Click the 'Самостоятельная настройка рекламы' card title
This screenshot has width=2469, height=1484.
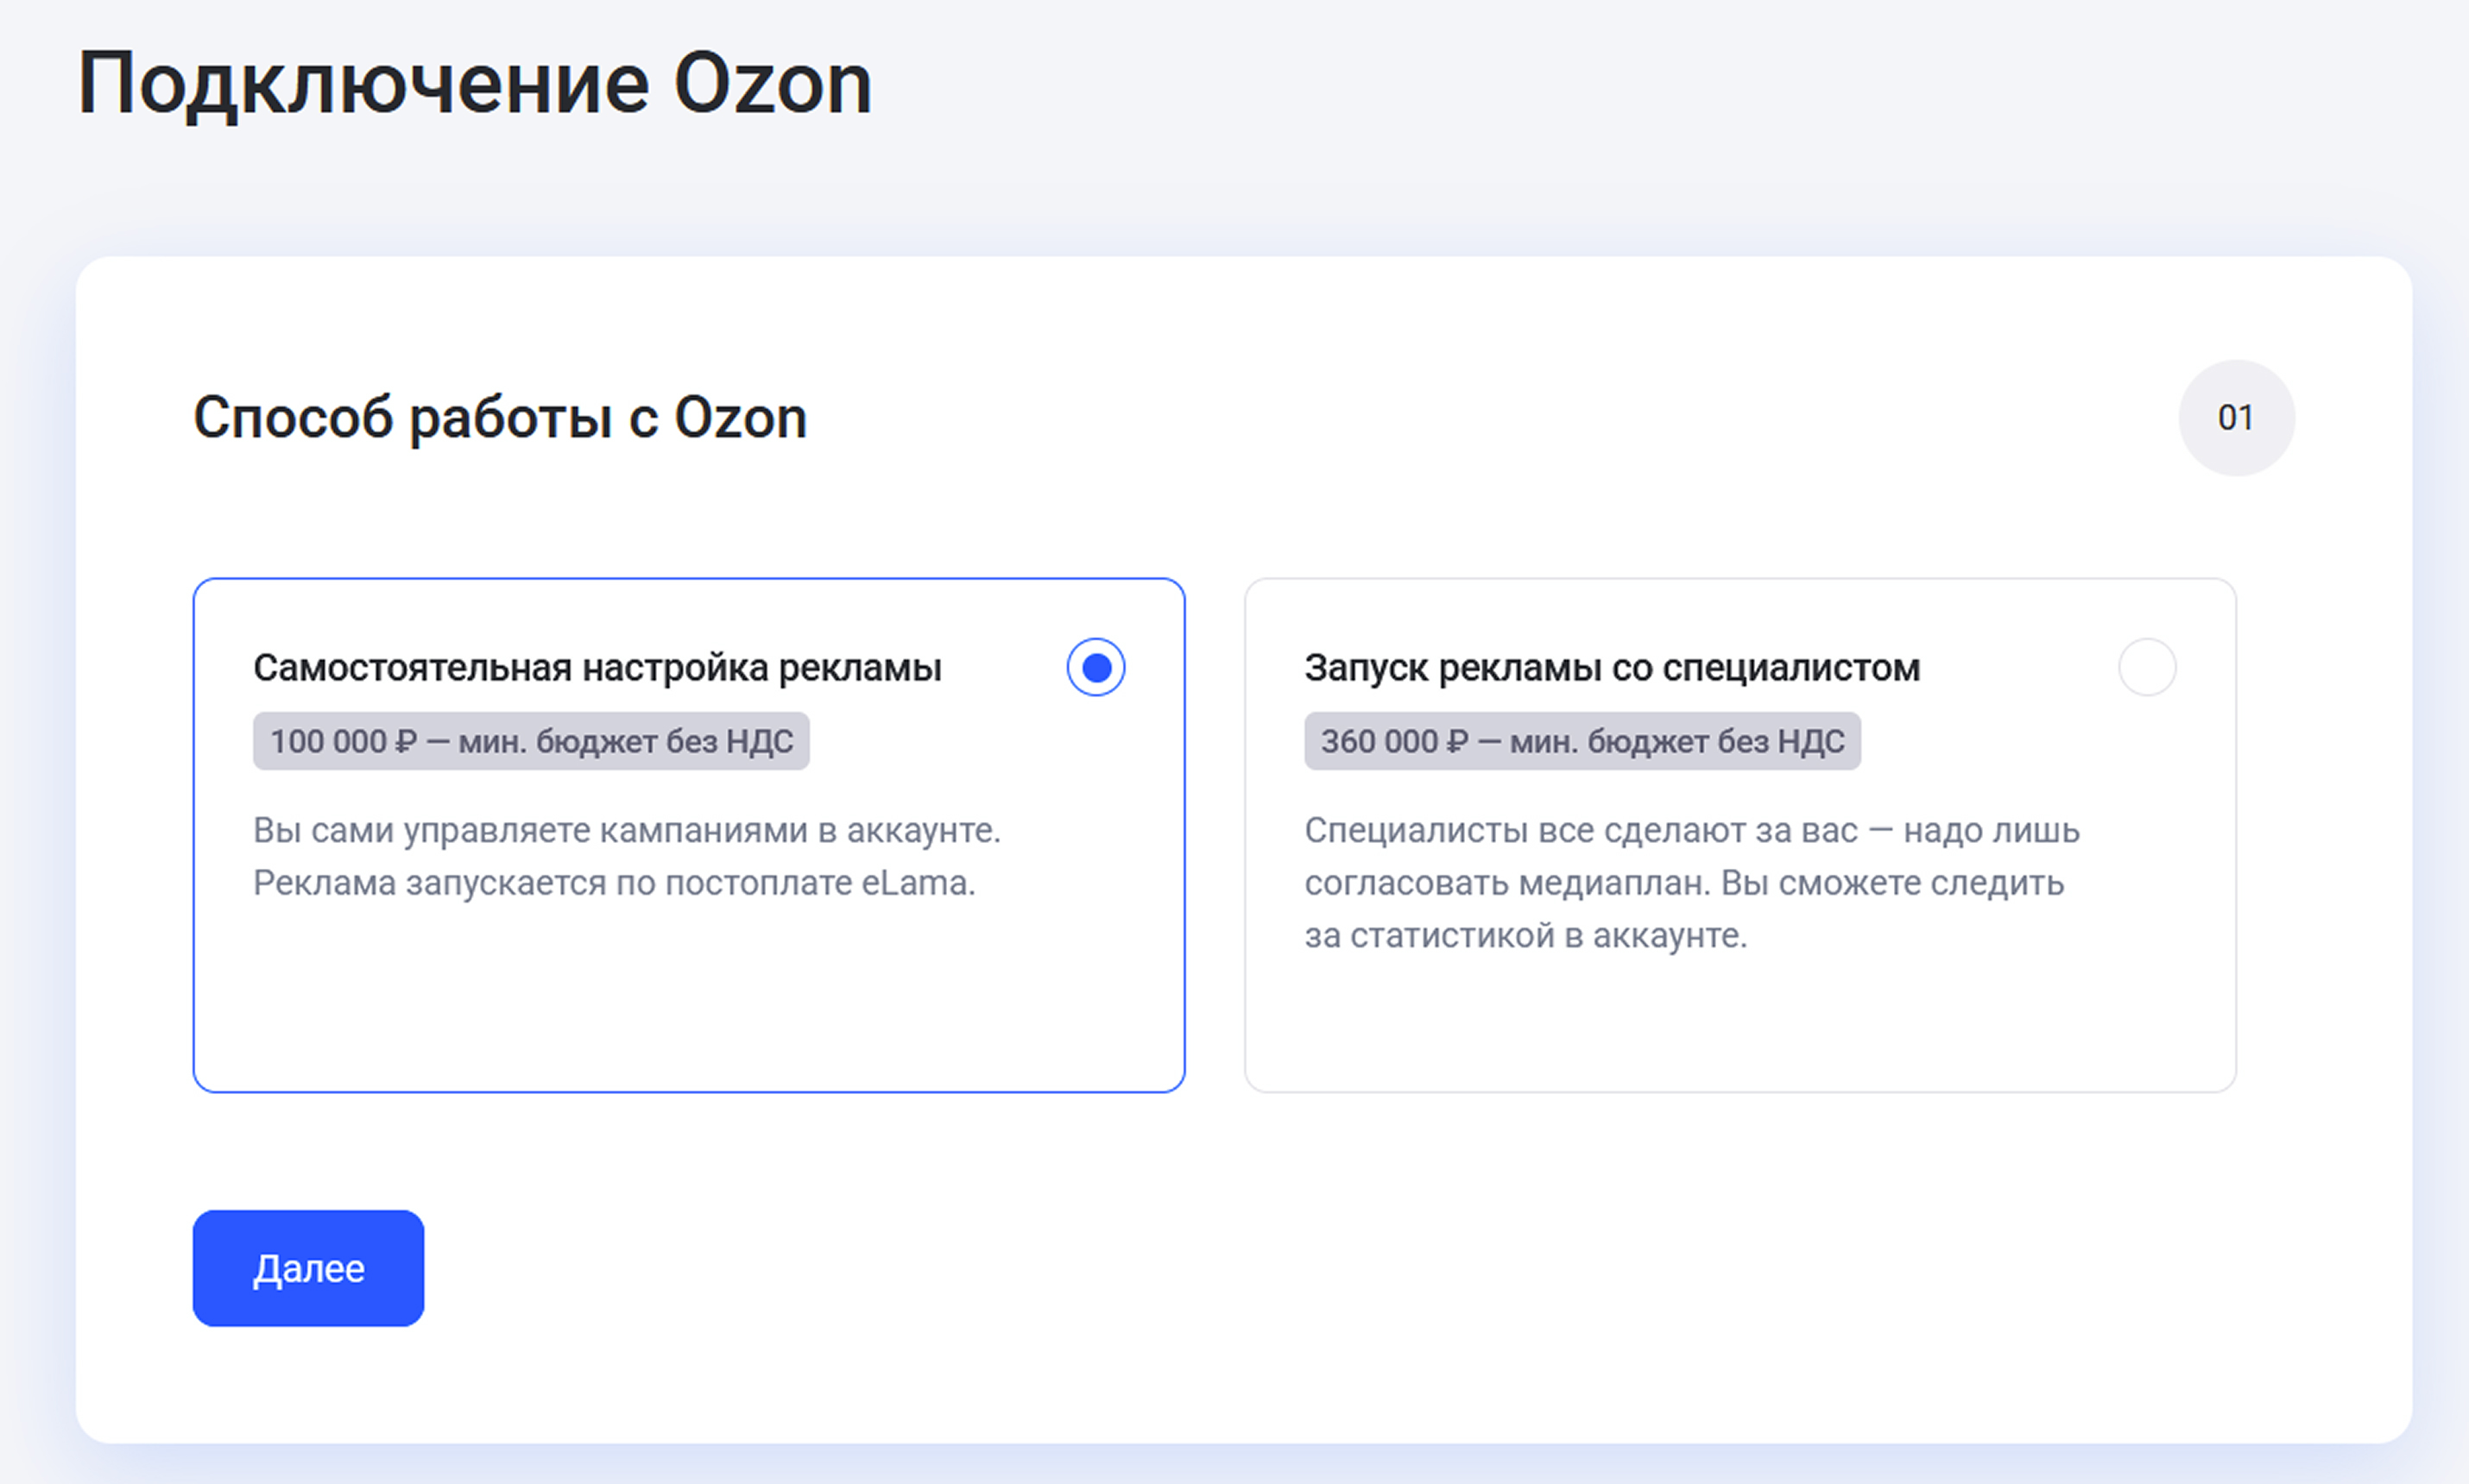click(x=597, y=668)
